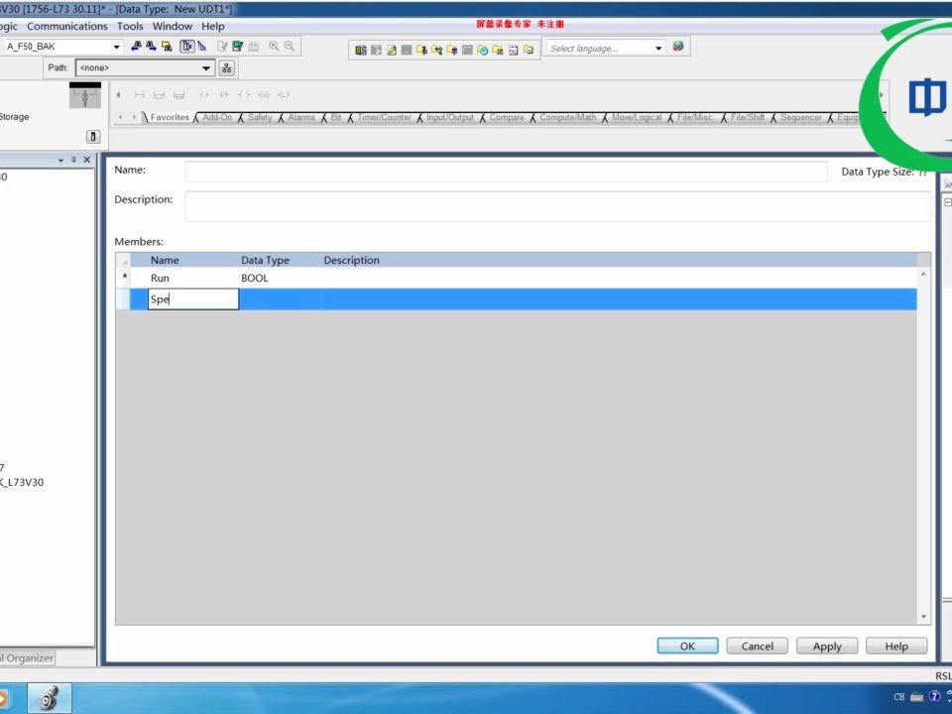Click the cross reference icon next to highlighted toggle
952x714 pixels.
[x=202, y=47]
